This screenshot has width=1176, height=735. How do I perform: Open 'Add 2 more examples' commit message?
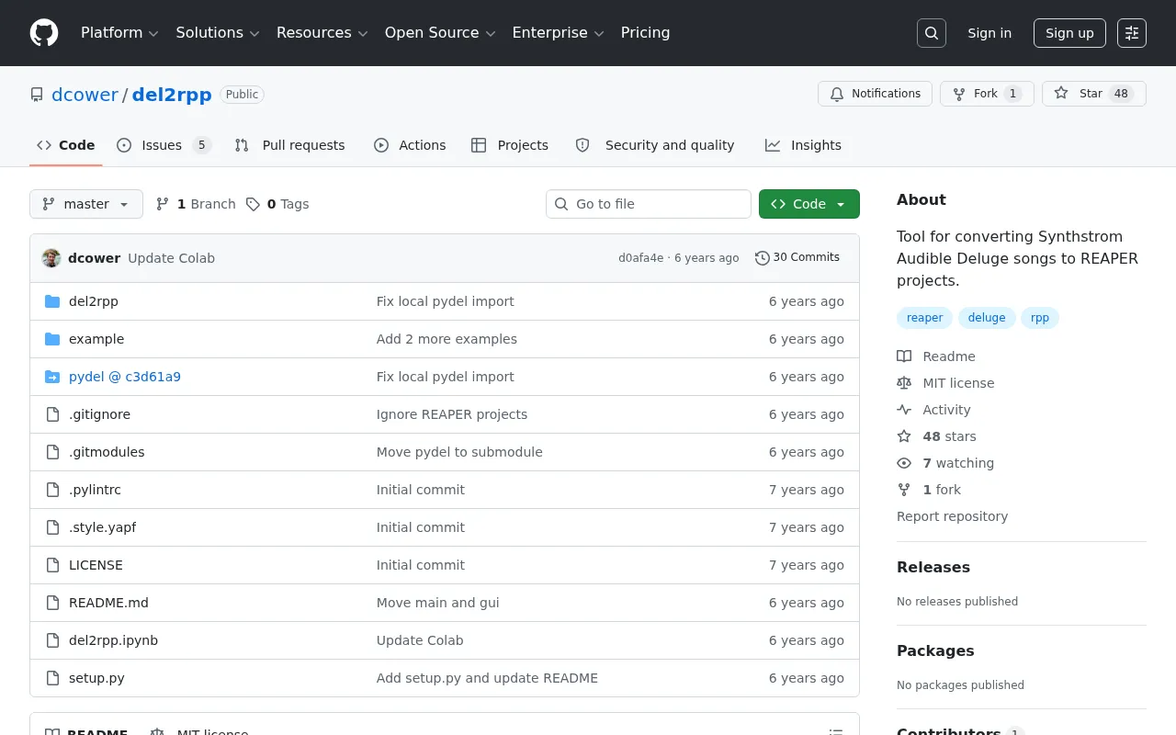tap(447, 339)
